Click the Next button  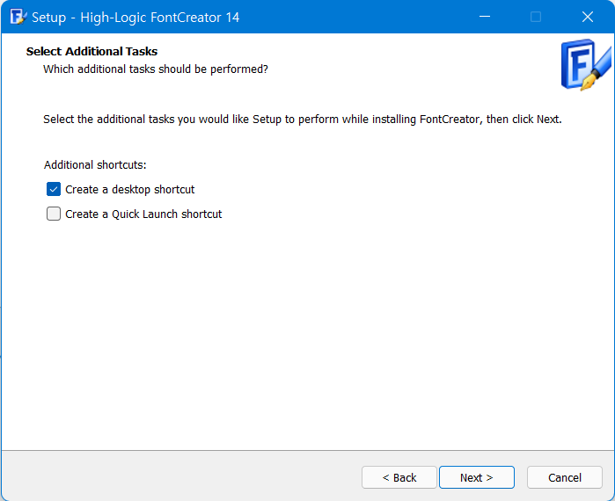477,477
